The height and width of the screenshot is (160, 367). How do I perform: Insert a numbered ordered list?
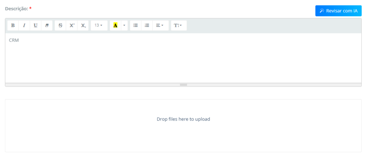point(147,25)
